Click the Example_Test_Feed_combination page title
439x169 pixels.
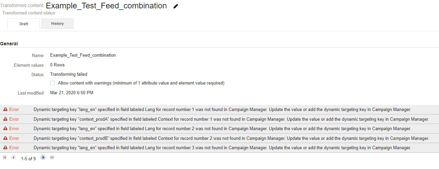[106, 6]
